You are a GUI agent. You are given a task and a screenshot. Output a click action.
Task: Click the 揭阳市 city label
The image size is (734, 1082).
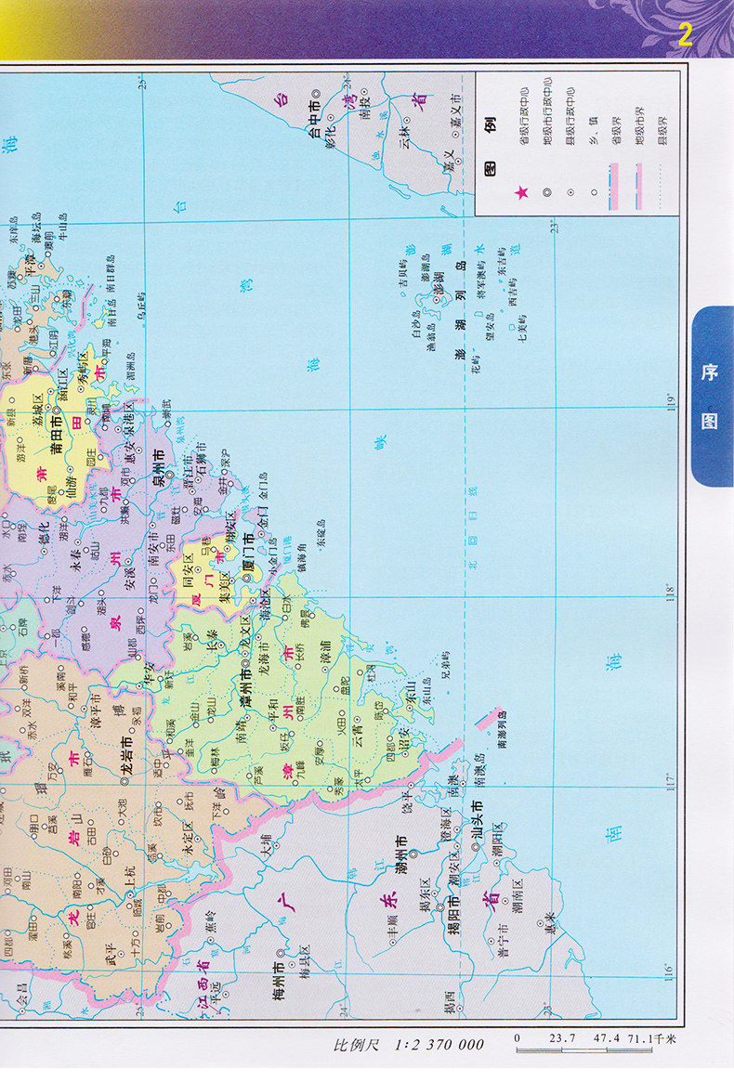[x=453, y=915]
